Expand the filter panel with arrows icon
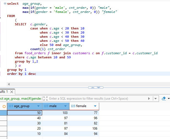The height and width of the screenshot is (139, 170). click(x=45, y=99)
